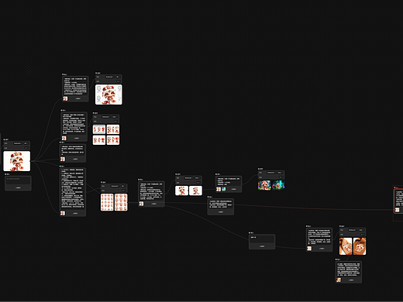Open second colorful neon background thumbnail

pyautogui.click(x=278, y=185)
